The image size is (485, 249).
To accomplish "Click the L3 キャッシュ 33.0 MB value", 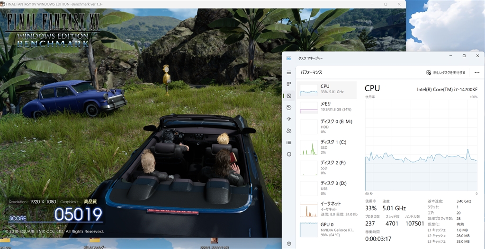I will point(463,241).
